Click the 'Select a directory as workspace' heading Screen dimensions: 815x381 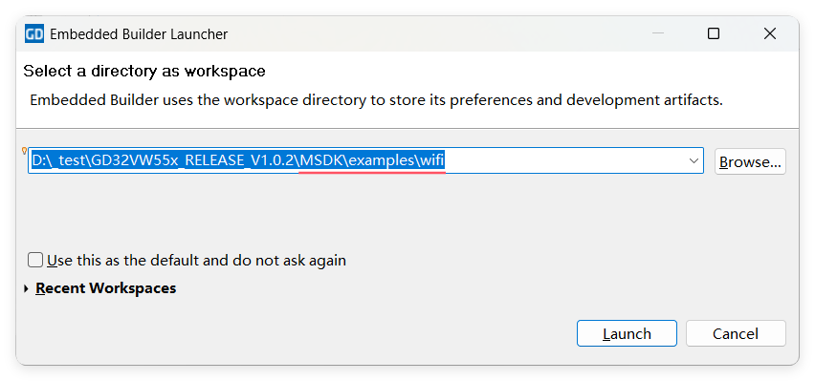pos(144,71)
